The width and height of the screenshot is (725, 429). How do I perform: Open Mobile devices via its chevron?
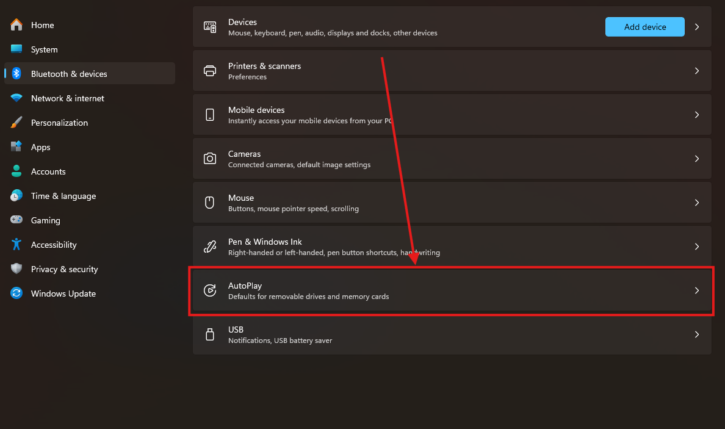click(697, 115)
